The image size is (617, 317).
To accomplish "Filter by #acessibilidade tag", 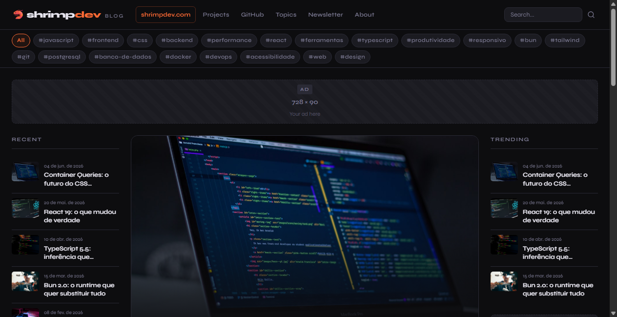I will [x=270, y=57].
